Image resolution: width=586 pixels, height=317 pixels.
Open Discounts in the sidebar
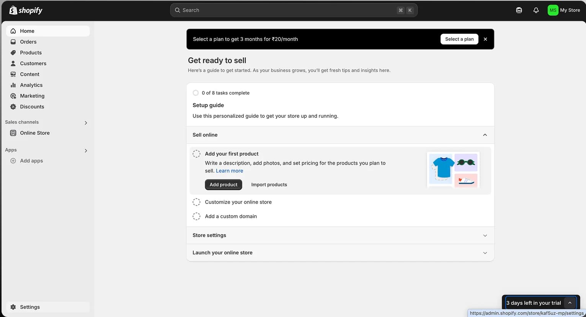[48, 107]
